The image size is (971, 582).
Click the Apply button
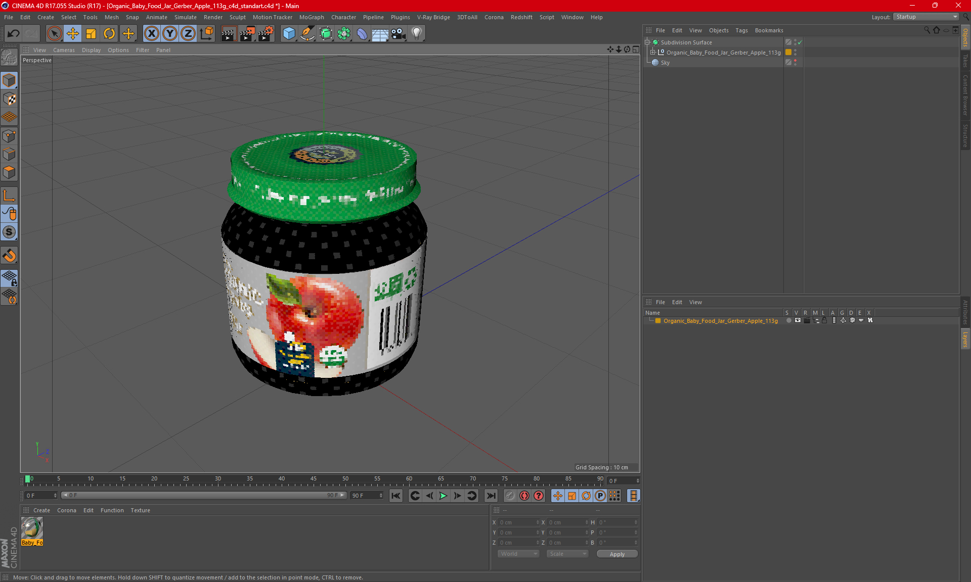617,554
